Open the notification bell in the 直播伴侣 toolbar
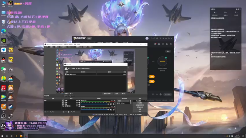246x138 pixels. (167, 44)
